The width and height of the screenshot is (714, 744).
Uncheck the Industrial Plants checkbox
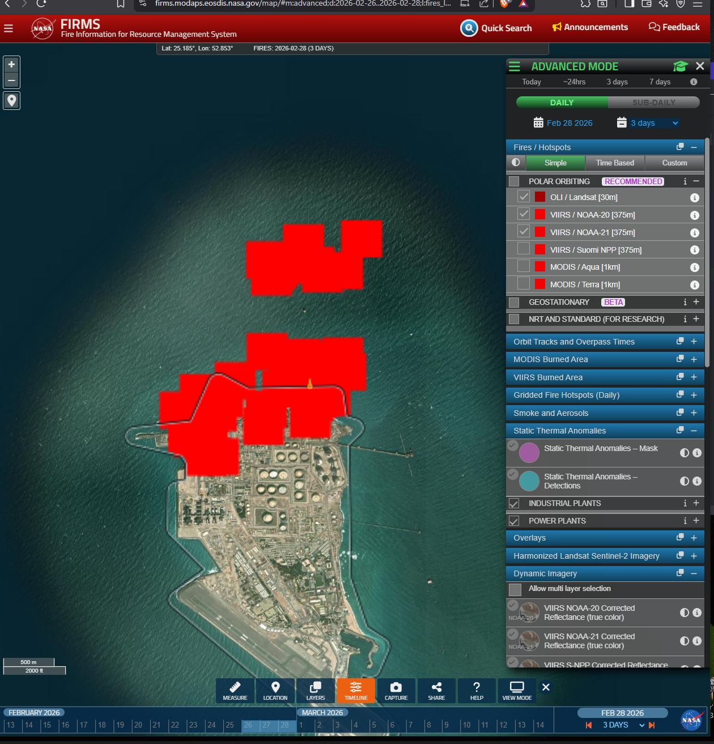point(514,503)
